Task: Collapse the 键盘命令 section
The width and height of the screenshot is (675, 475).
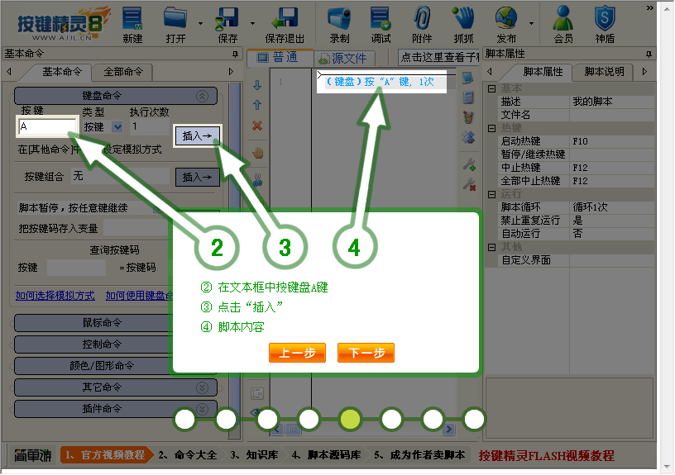Action: [202, 96]
